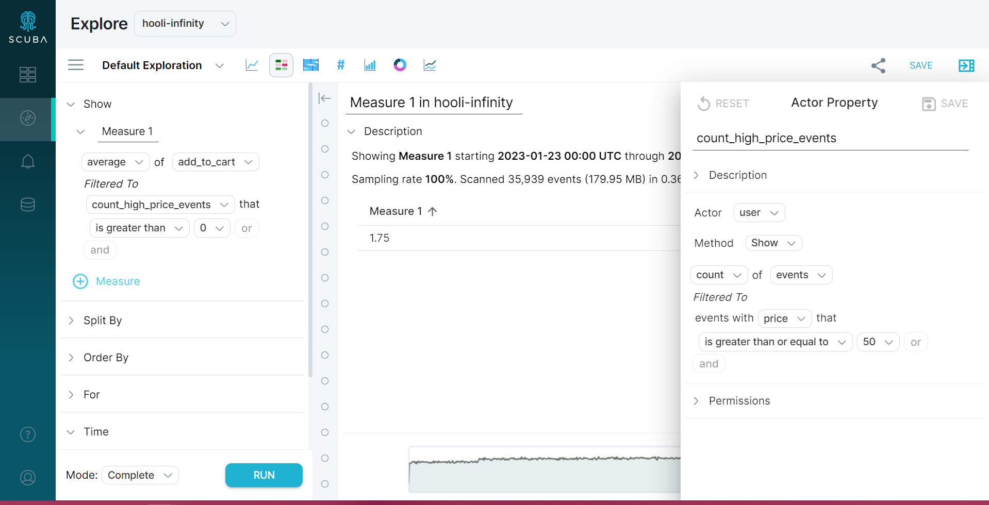The height and width of the screenshot is (505, 989).
Task: Expand the For section
Action: point(71,395)
